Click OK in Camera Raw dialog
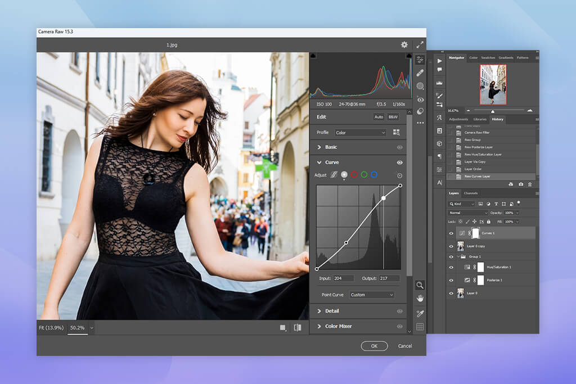Viewport: 576px width, 384px height. click(374, 346)
